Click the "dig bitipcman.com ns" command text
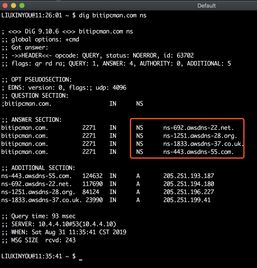 coord(113,15)
